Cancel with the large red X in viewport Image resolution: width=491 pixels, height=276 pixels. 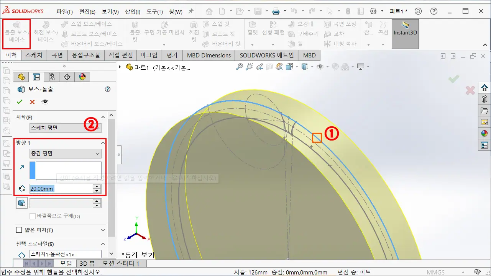coord(470,90)
